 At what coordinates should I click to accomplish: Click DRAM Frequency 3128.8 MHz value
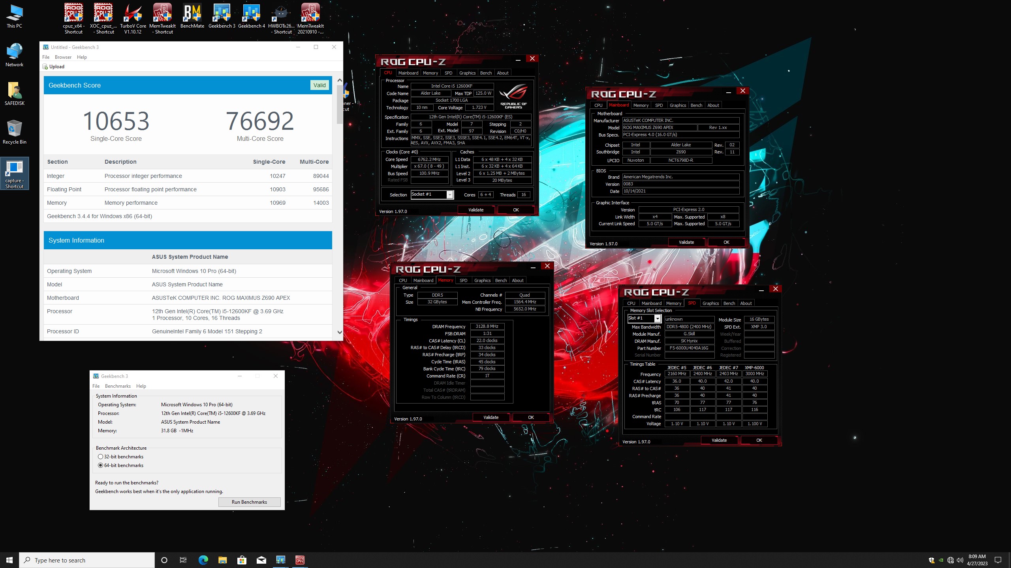pos(487,327)
